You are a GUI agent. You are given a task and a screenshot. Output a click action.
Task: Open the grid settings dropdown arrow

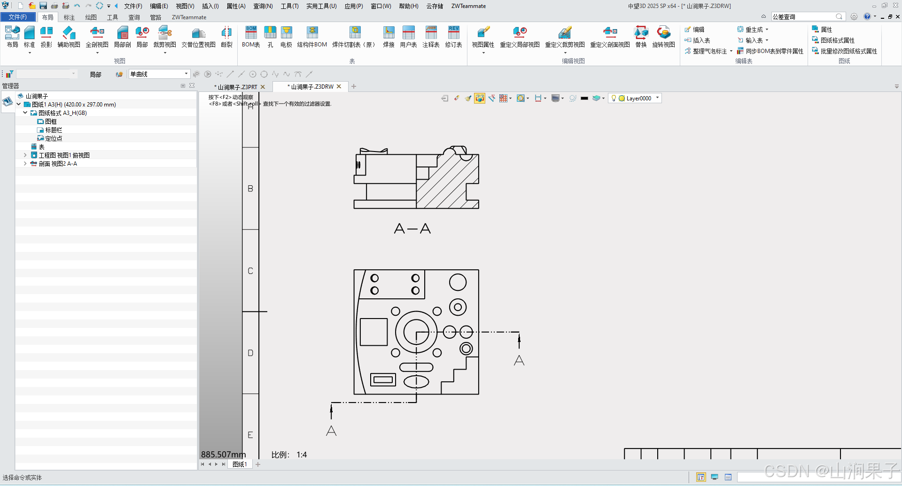coord(511,99)
